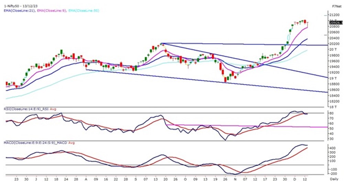Viewport: 345px width, 186px height.
Task: Click the MACD axis value 400
Action: point(332,148)
